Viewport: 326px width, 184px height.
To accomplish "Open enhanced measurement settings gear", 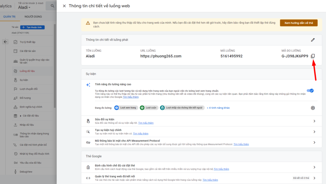I will pyautogui.click(x=313, y=108).
